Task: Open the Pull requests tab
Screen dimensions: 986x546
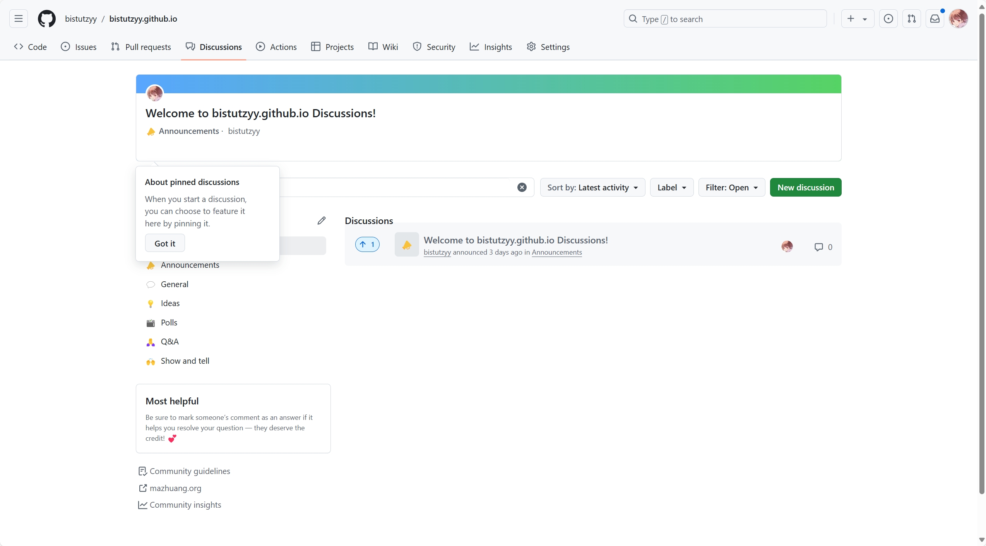Action: coord(141,47)
